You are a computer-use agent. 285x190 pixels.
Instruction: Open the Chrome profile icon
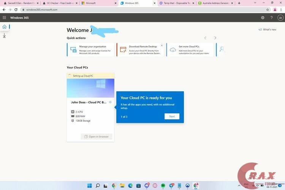[x=275, y=9]
